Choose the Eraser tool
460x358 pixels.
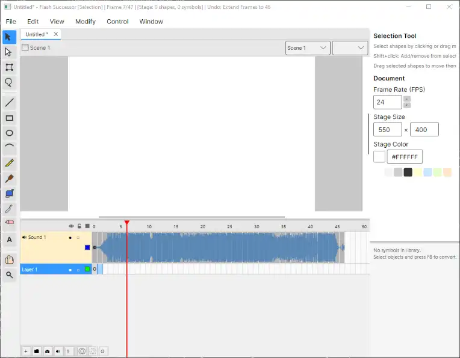tap(9, 222)
